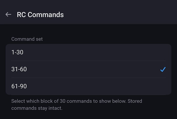Click the "Command set" section label
The height and width of the screenshot is (119, 177).
tap(27, 39)
